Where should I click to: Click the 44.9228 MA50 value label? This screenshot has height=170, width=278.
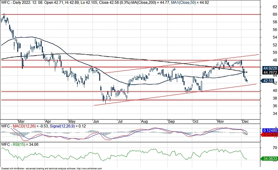tap(270, 68)
